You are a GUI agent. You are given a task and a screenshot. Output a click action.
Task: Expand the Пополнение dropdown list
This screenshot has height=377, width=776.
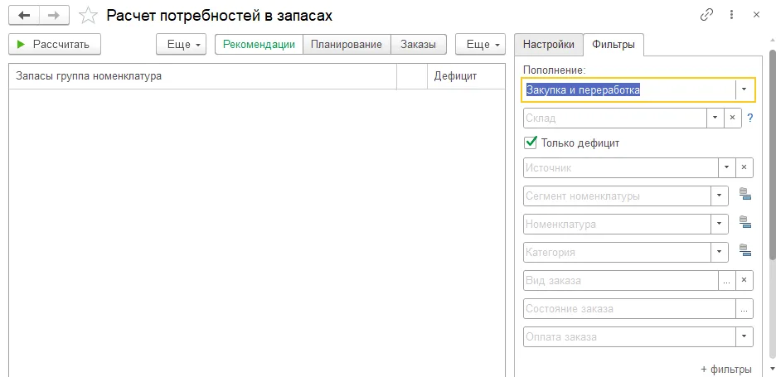click(744, 90)
